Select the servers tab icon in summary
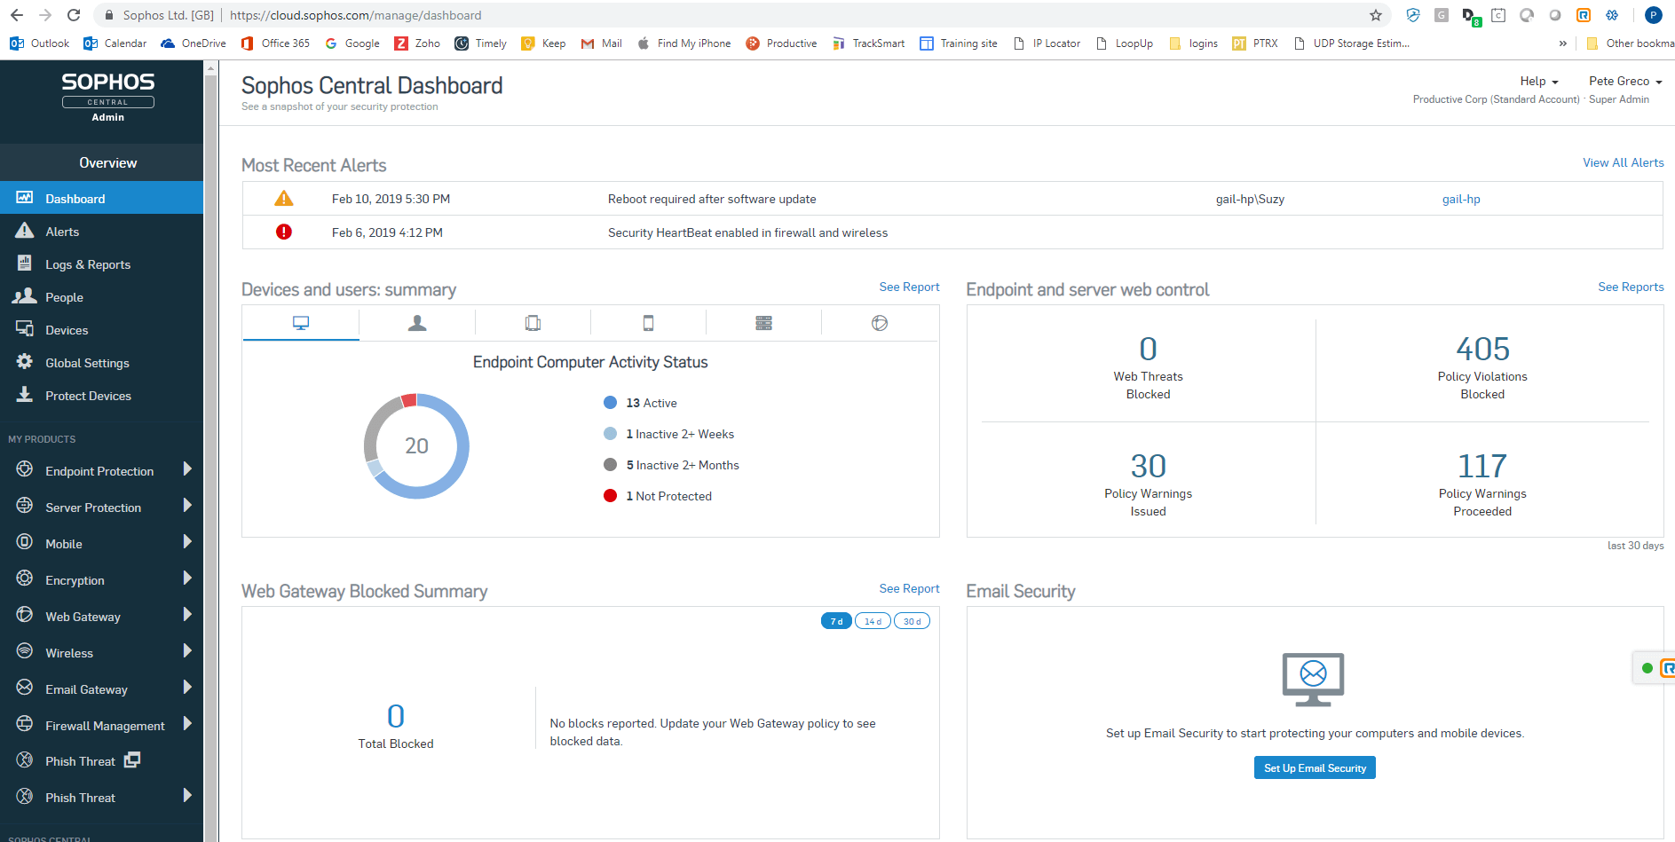1675x842 pixels. (x=763, y=323)
